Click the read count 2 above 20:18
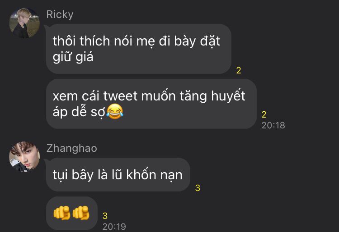This screenshot has width=339, height=232. pos(264,114)
